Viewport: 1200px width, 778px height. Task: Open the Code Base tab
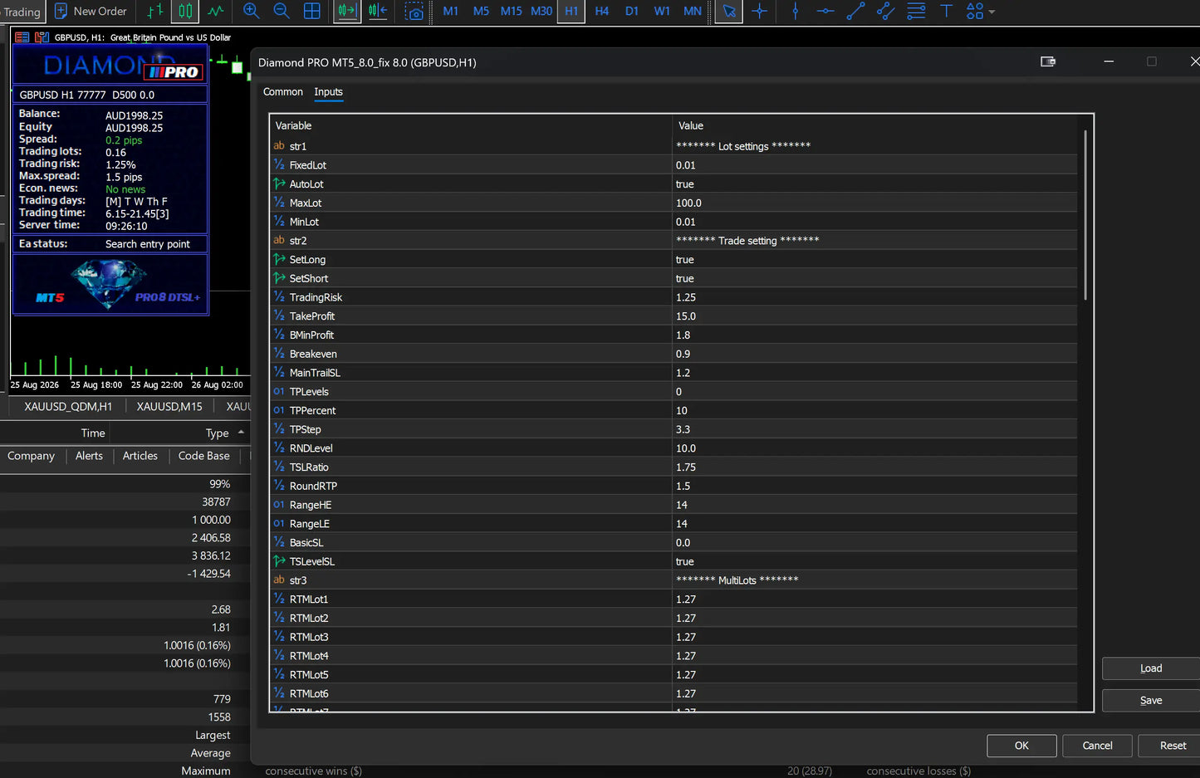coord(204,456)
